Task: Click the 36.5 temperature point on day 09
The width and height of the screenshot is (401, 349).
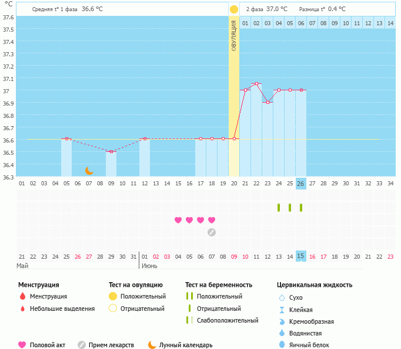Action: pos(111,152)
